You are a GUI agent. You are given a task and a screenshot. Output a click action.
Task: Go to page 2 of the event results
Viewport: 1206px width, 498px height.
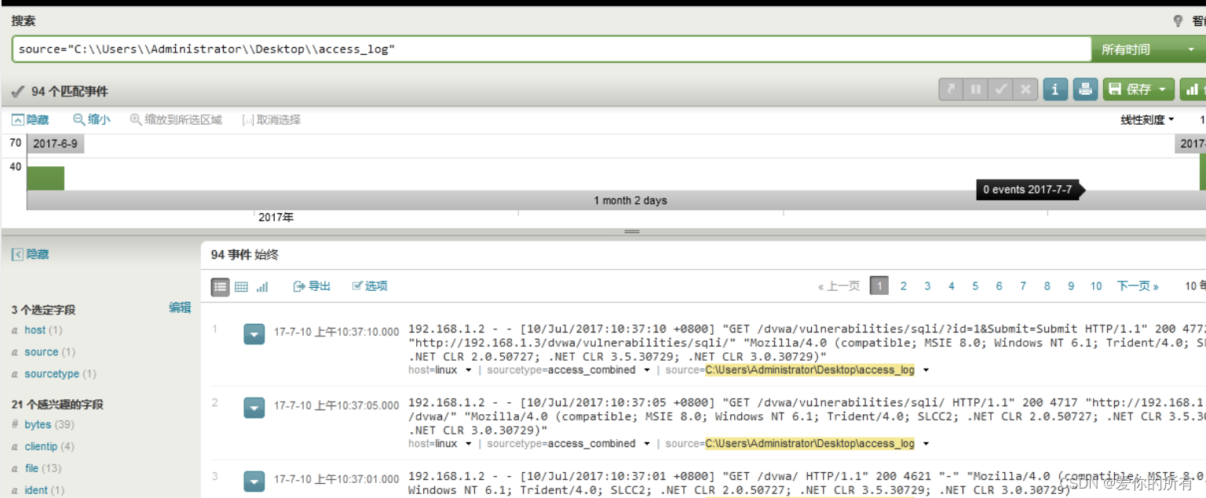coord(903,285)
